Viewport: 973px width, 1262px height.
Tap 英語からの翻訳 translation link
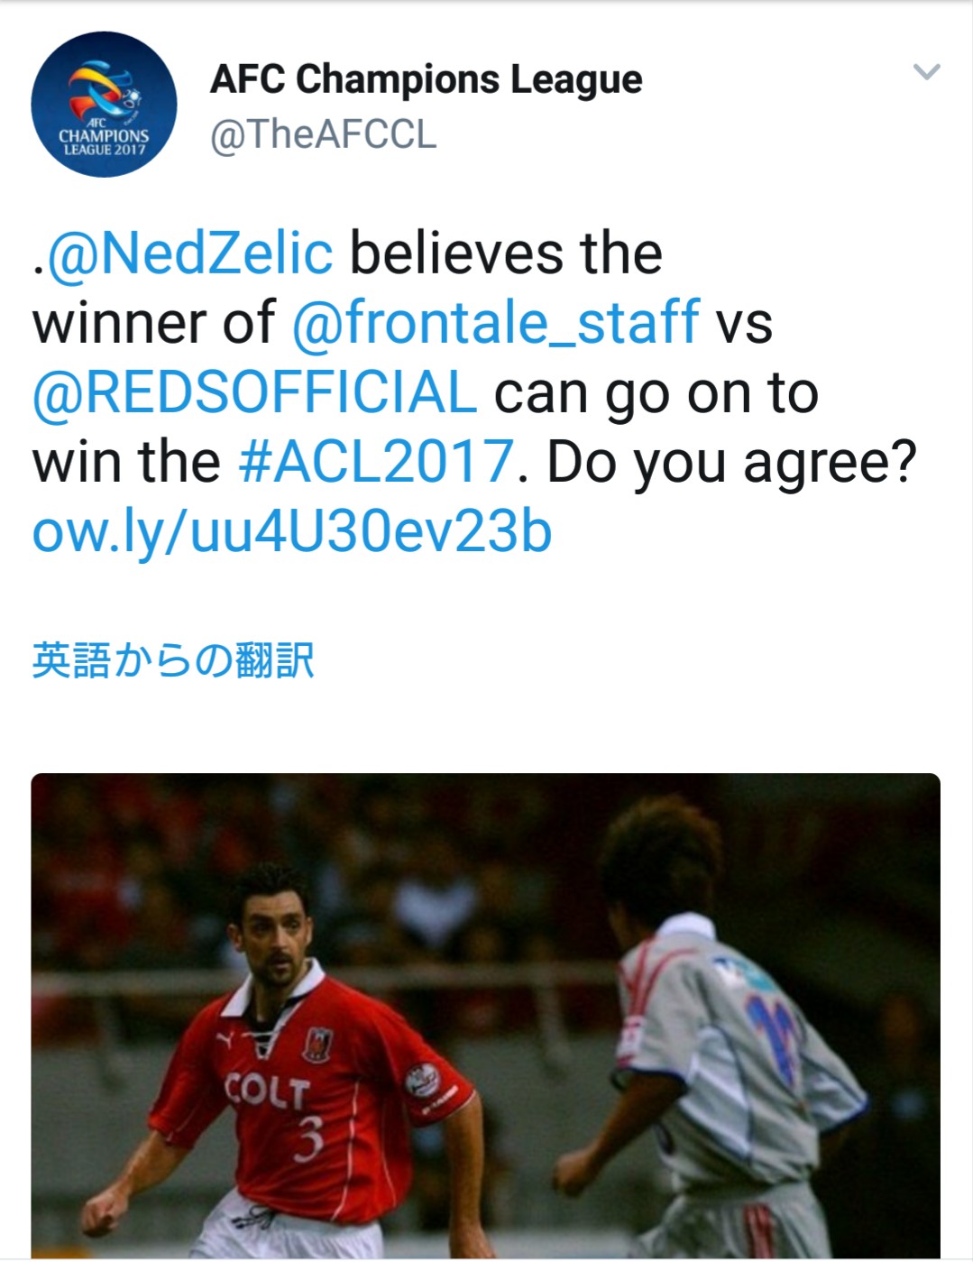click(x=173, y=660)
